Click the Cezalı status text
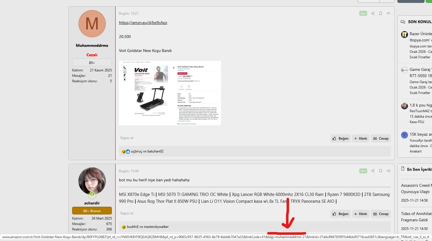This screenshot has height=241, width=432. point(92,55)
